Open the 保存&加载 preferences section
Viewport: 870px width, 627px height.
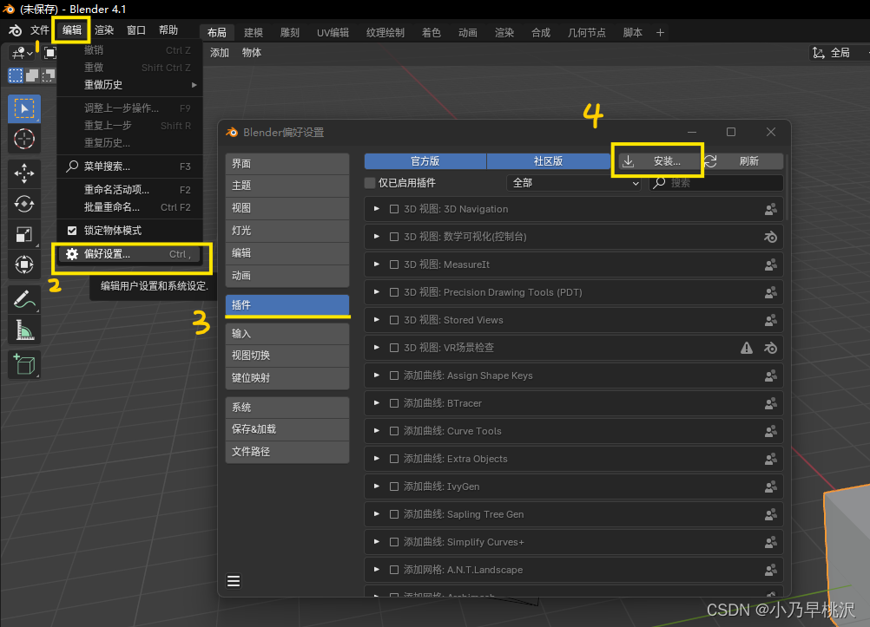[x=287, y=429]
